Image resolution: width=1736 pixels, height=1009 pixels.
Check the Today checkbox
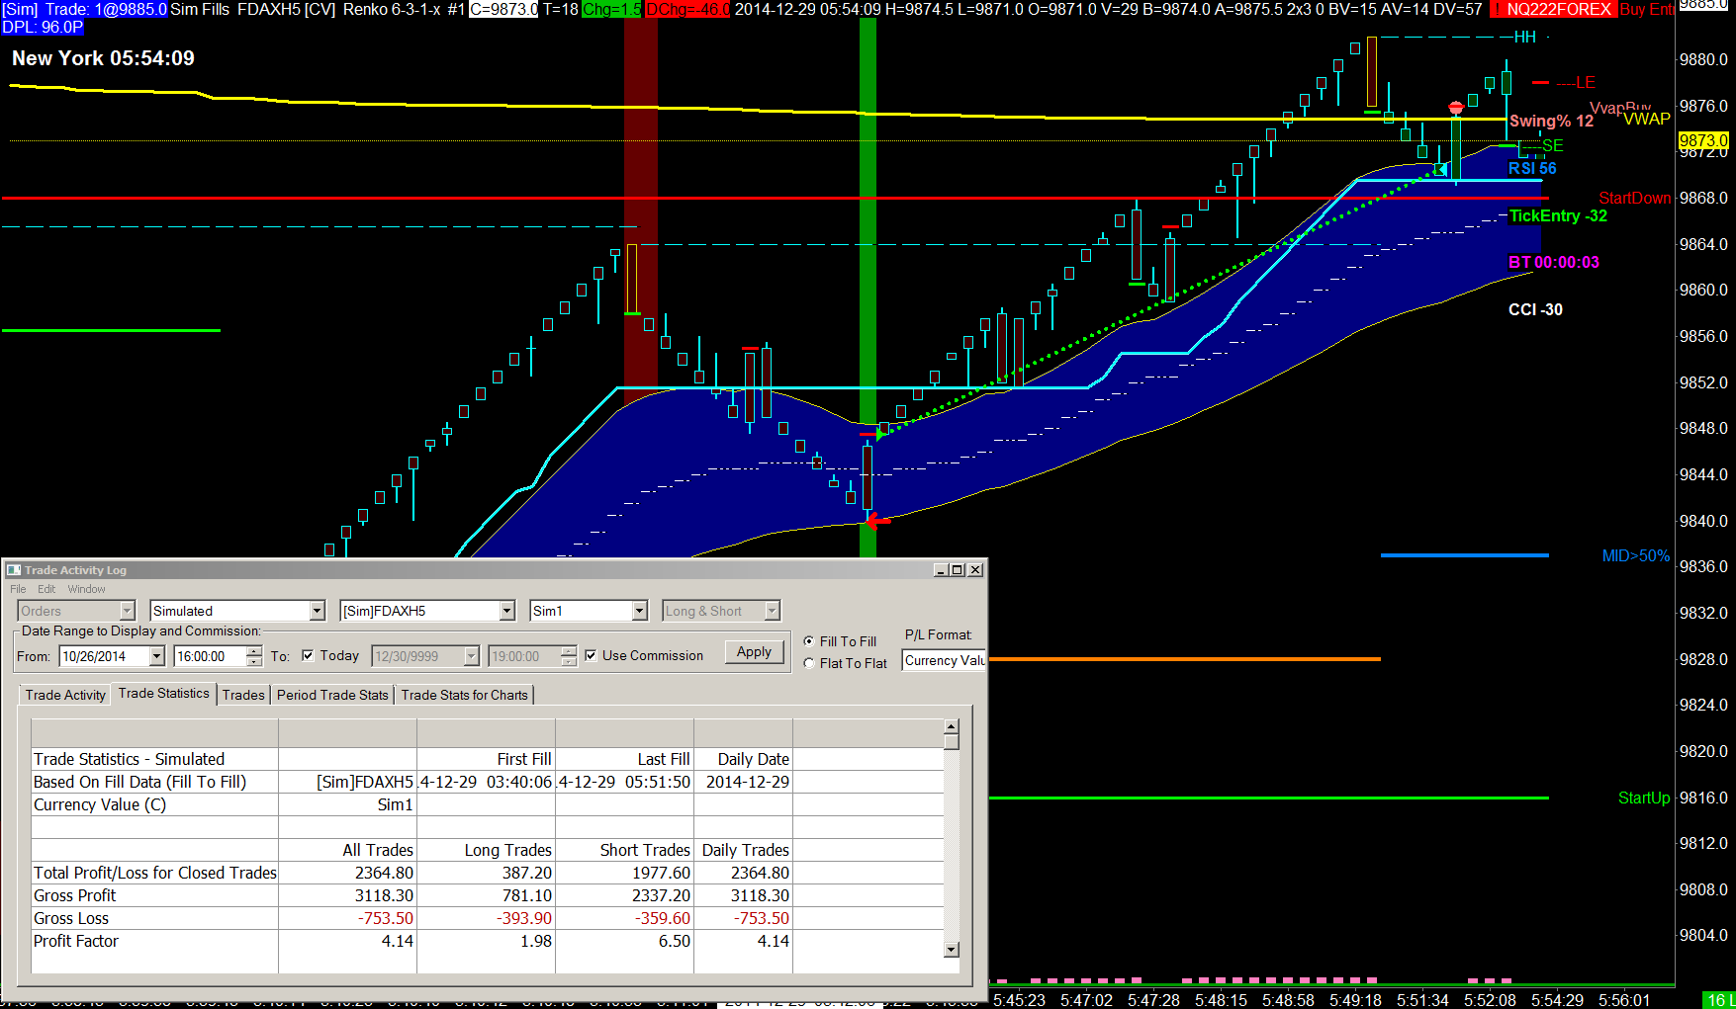point(308,655)
